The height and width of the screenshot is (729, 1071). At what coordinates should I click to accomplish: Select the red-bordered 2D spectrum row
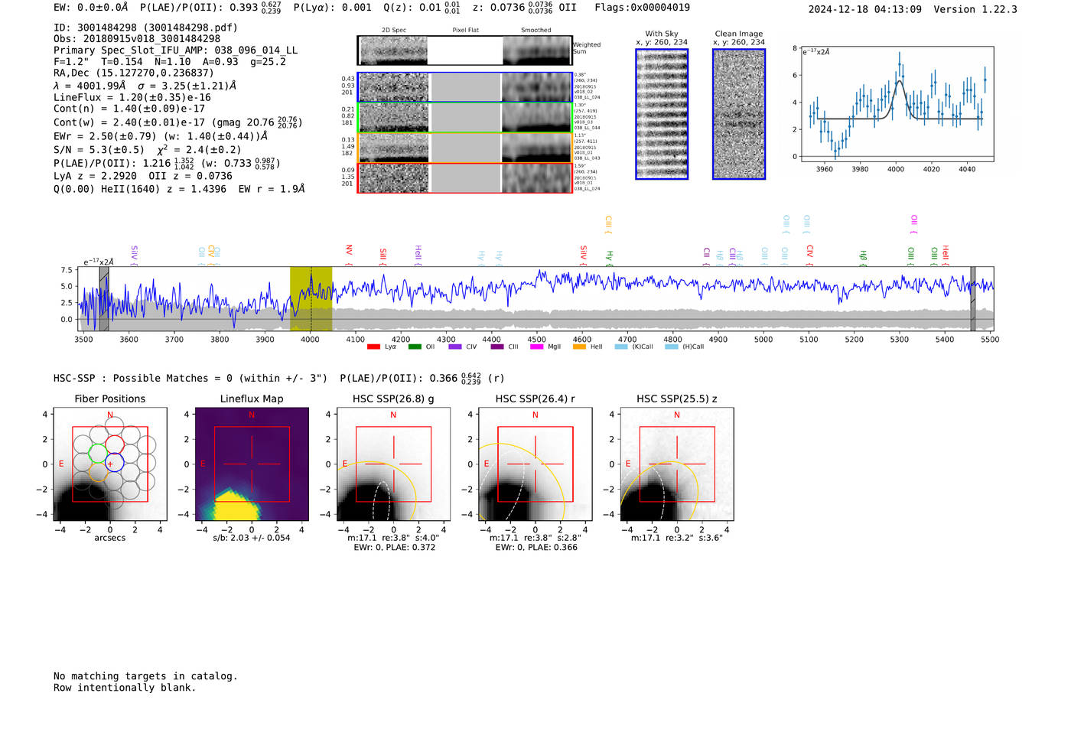point(465,178)
